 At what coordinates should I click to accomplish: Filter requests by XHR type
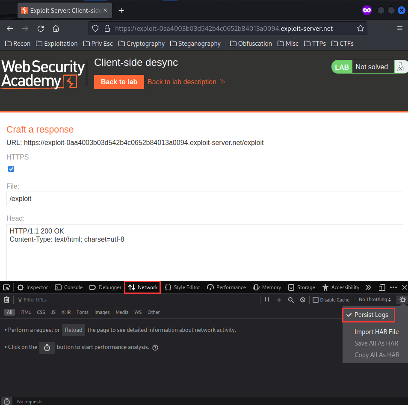click(x=66, y=312)
